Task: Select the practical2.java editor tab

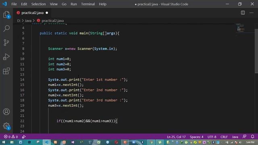Action: pyautogui.click(x=32, y=12)
